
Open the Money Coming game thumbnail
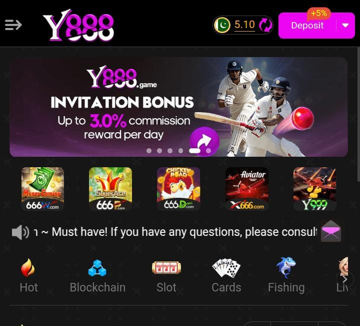pyautogui.click(x=42, y=189)
